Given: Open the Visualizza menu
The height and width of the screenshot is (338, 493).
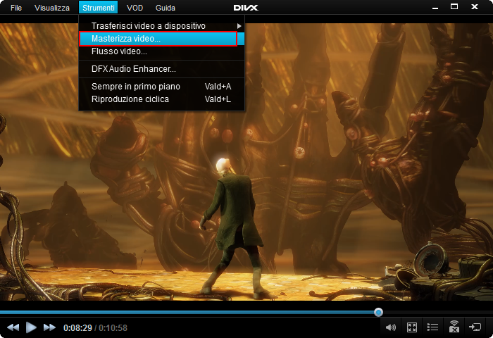Looking at the screenshot, I should pyautogui.click(x=52, y=8).
